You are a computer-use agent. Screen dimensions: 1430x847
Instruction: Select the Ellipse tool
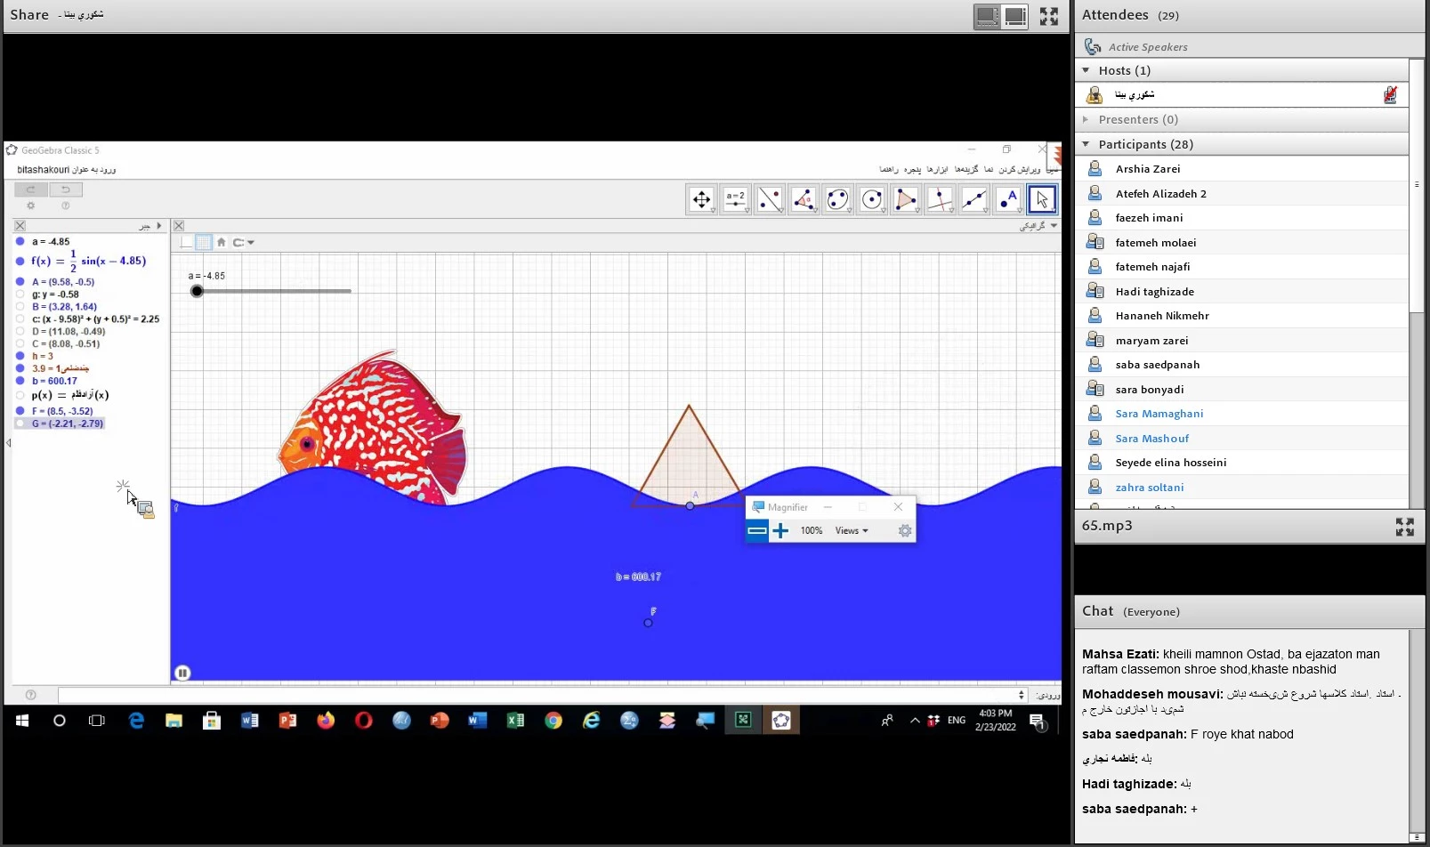click(x=837, y=199)
